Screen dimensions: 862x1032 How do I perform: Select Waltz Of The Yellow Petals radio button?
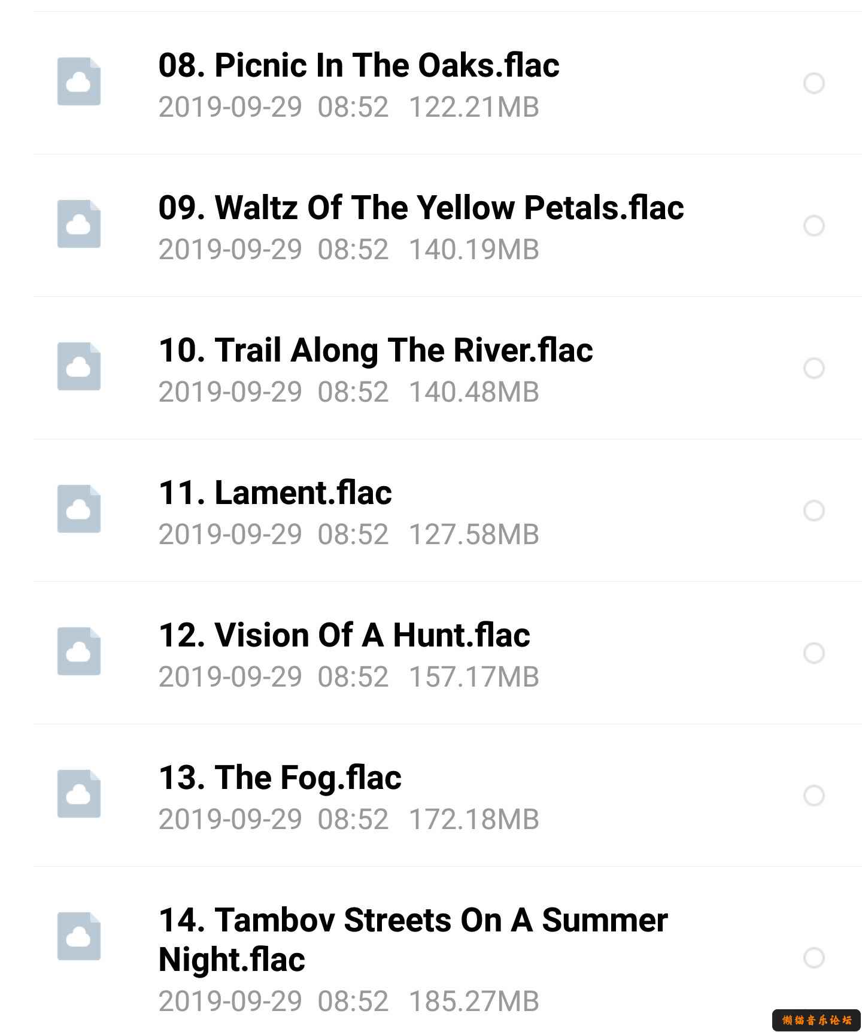[814, 226]
